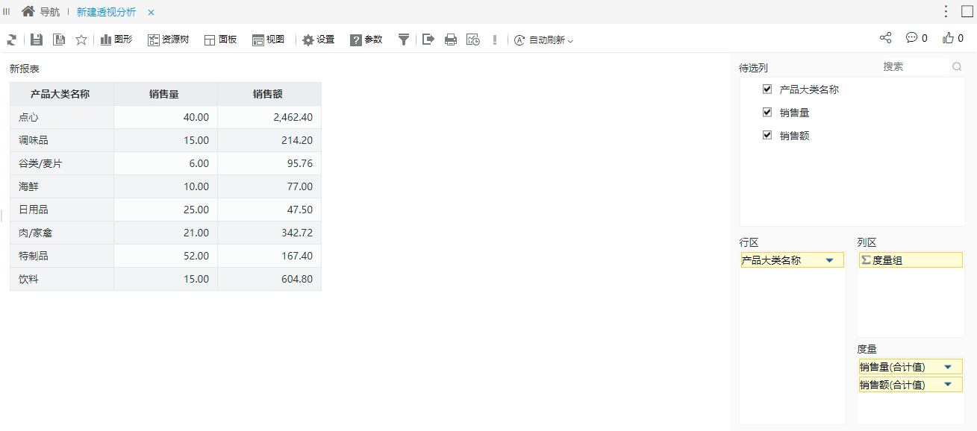The image size is (977, 431).
Task: Click the red square window icon
Action: coord(967,11)
